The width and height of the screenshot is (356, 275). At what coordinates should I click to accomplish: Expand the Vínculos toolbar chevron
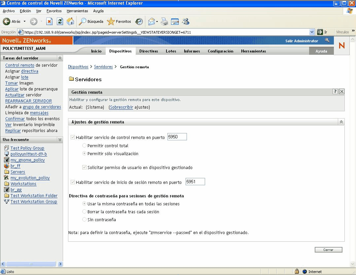click(x=353, y=31)
